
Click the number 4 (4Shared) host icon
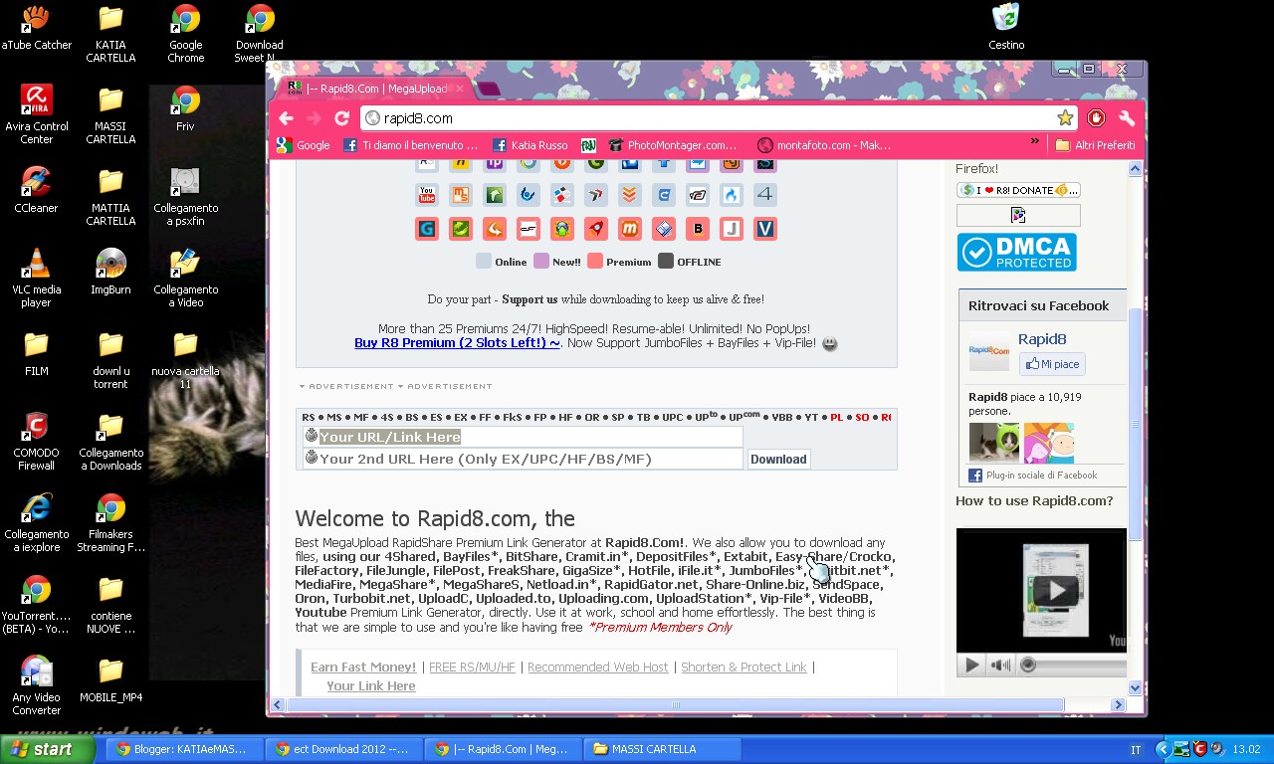pos(764,195)
